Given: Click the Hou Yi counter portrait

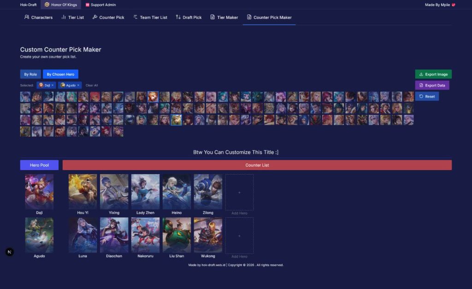Looking at the screenshot, I should coord(83,192).
